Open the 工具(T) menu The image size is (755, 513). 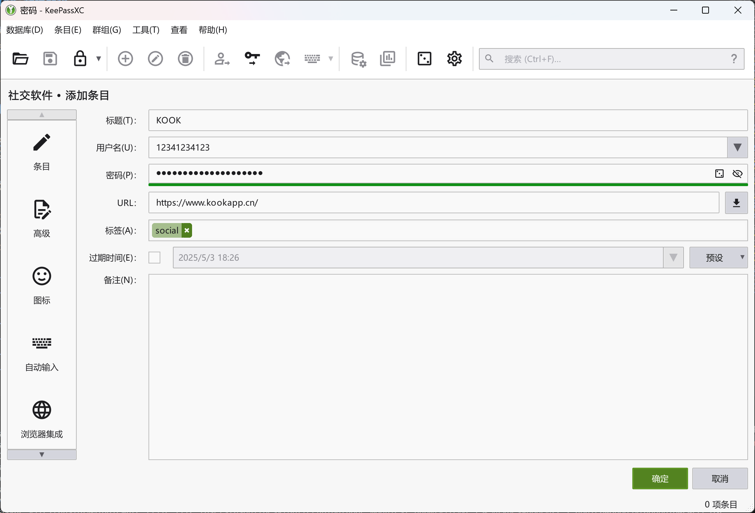[146, 30]
